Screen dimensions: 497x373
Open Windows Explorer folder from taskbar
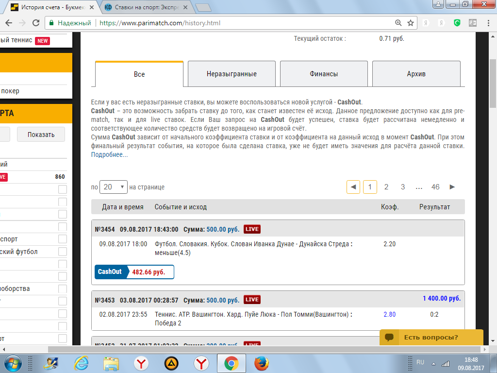point(111,363)
